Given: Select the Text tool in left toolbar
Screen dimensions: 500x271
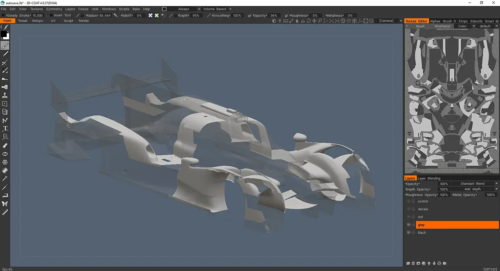Looking at the screenshot, I should click(5, 129).
